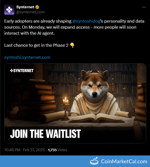Click the Synternet clover logo in image
The height and width of the screenshot is (167, 150).
11,71
